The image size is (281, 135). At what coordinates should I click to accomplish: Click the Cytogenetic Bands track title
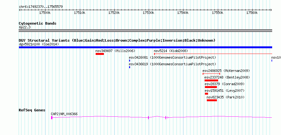(x=38, y=23)
